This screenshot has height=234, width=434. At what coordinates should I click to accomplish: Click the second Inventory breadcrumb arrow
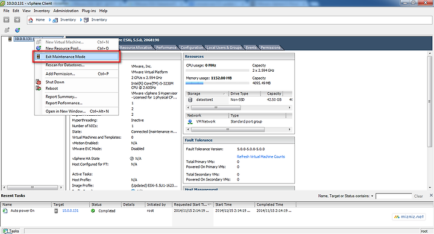click(x=81, y=20)
